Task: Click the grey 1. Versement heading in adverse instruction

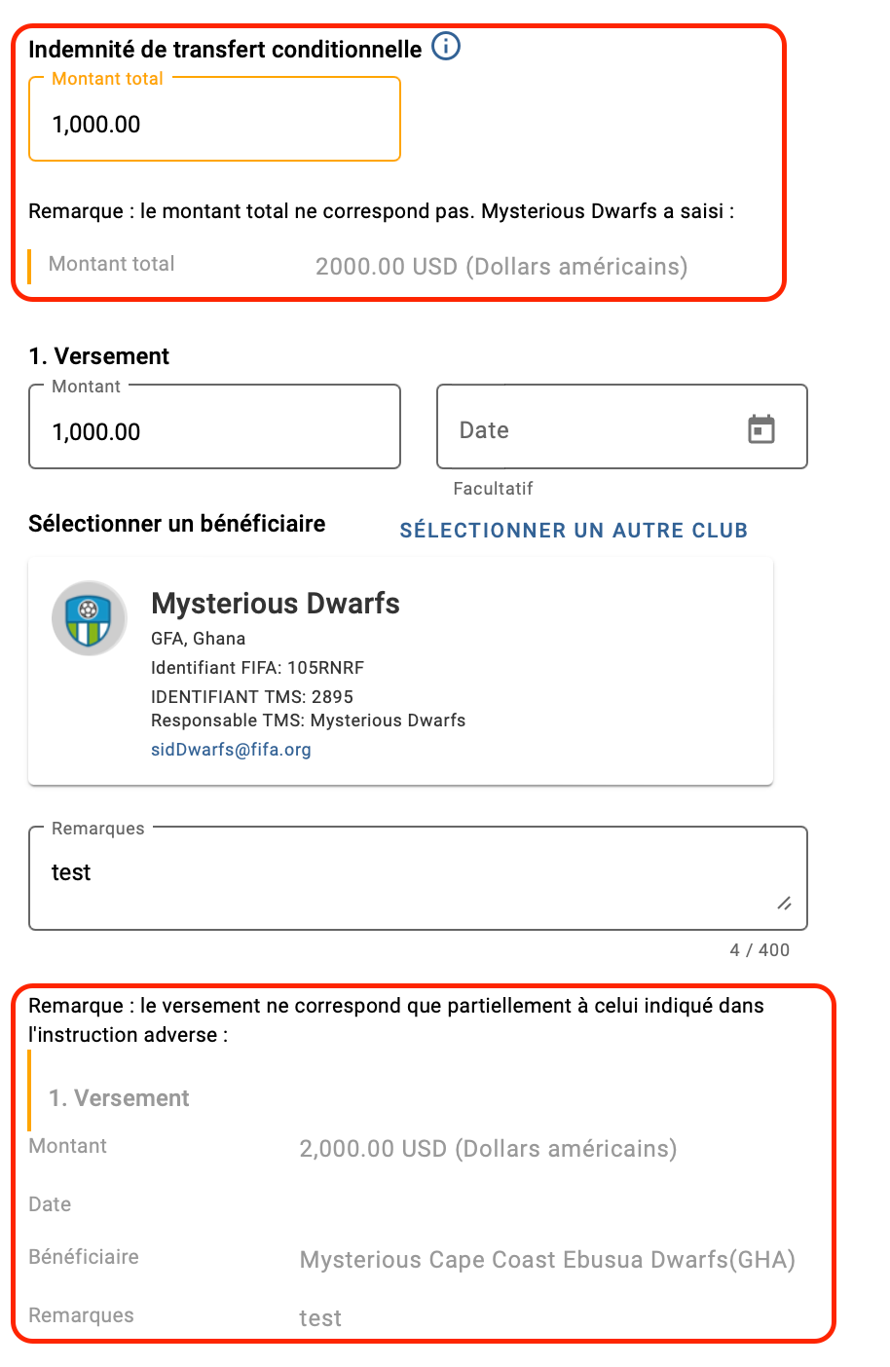Action: click(119, 1098)
